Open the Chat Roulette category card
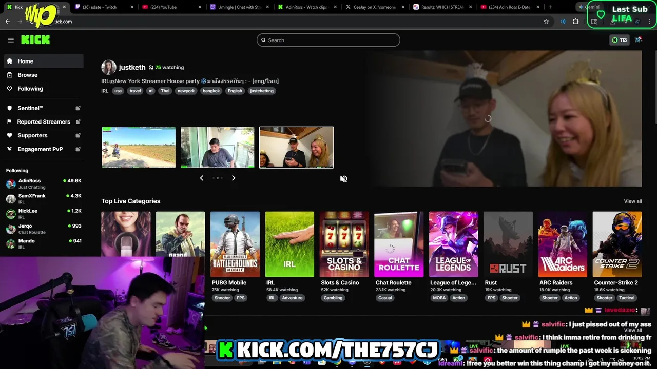 (399, 244)
